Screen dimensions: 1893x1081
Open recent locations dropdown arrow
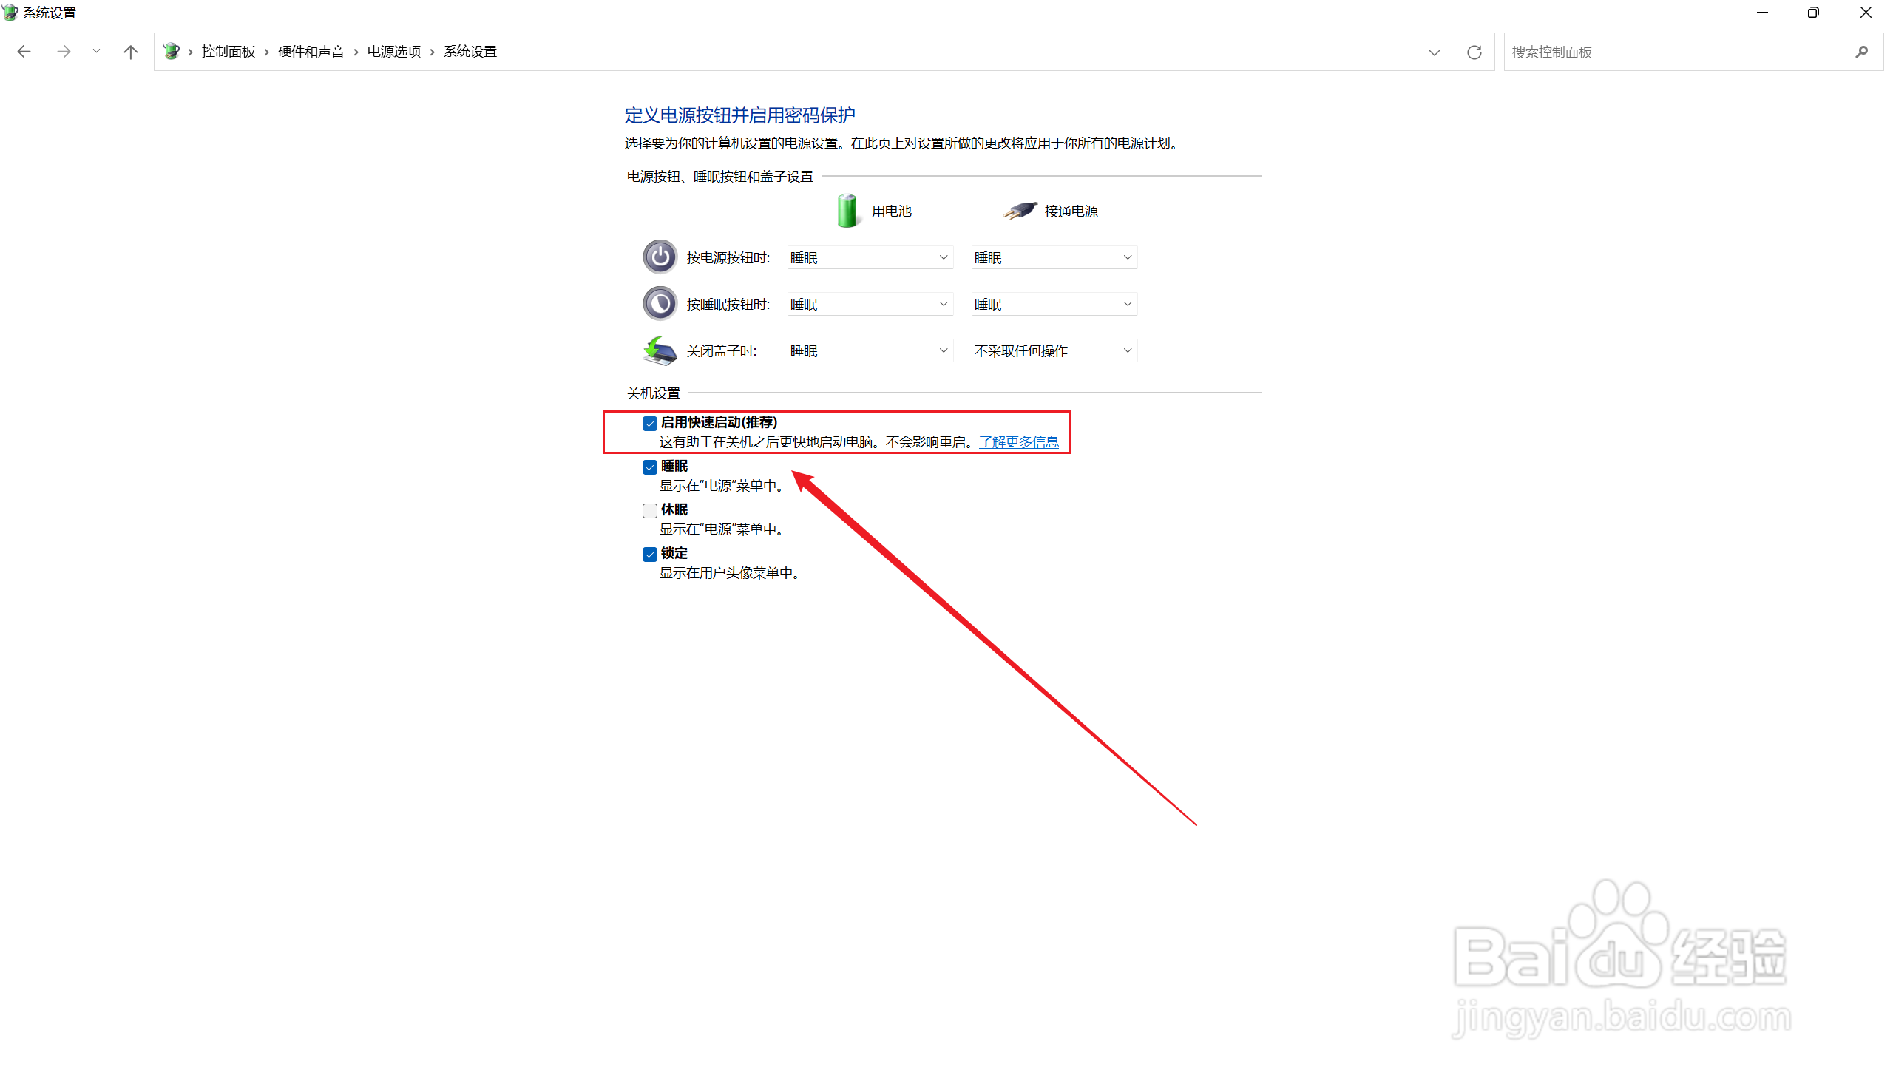[97, 51]
